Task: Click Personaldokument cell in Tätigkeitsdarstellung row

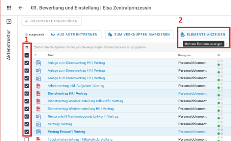Action: (192, 139)
